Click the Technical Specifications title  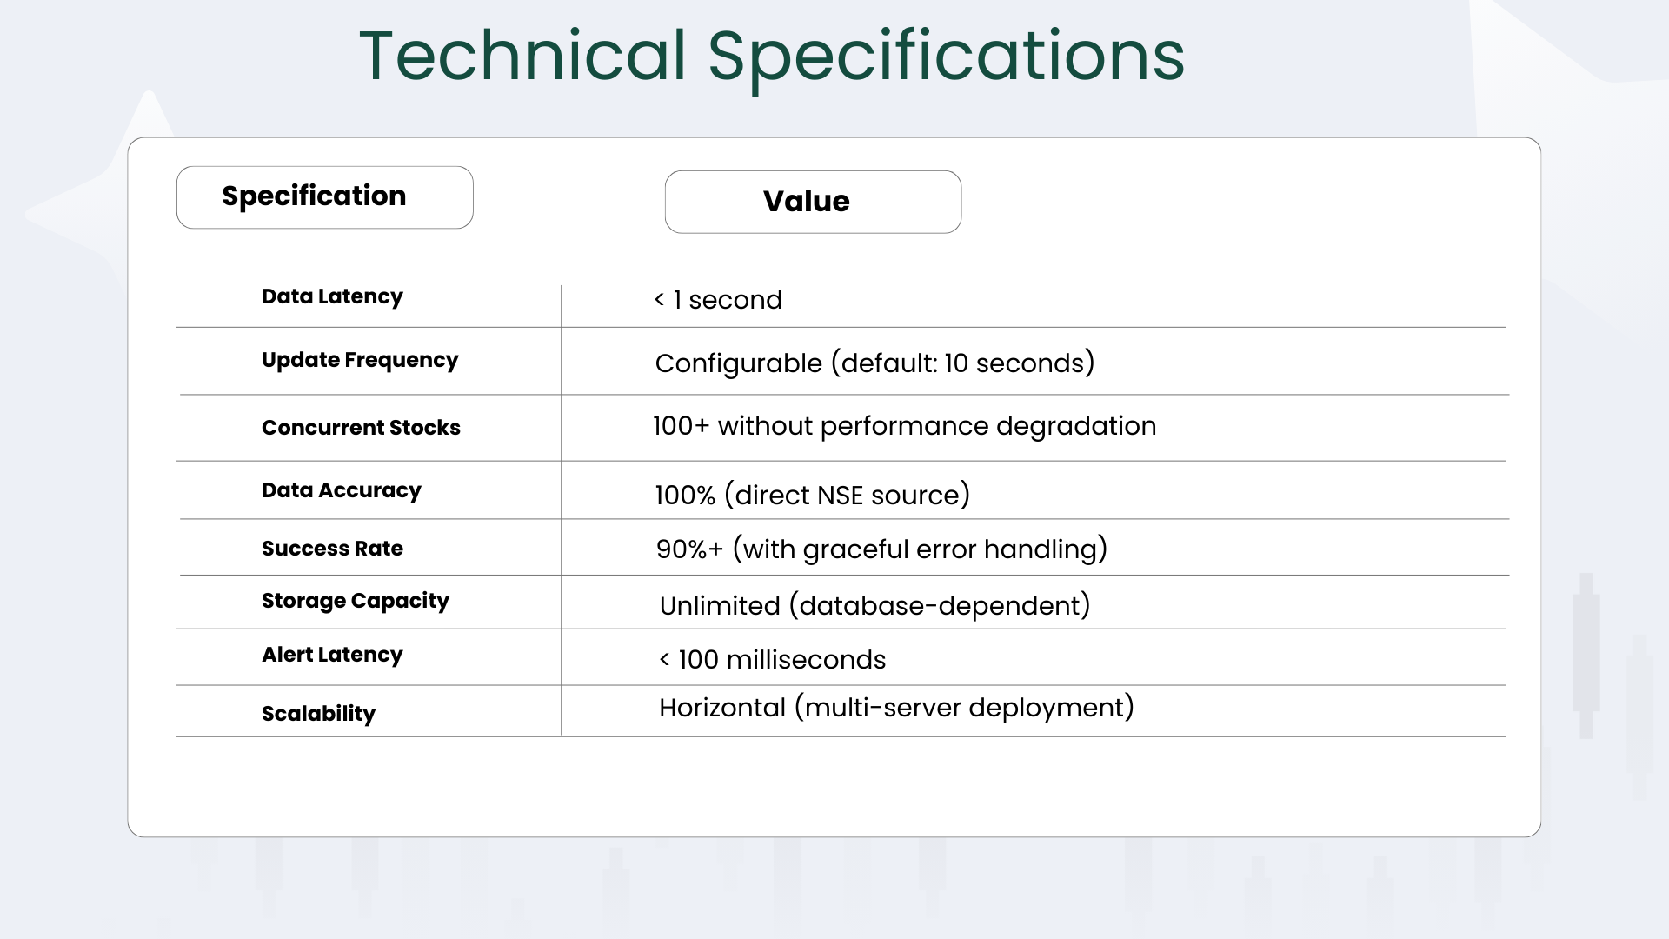(x=771, y=56)
